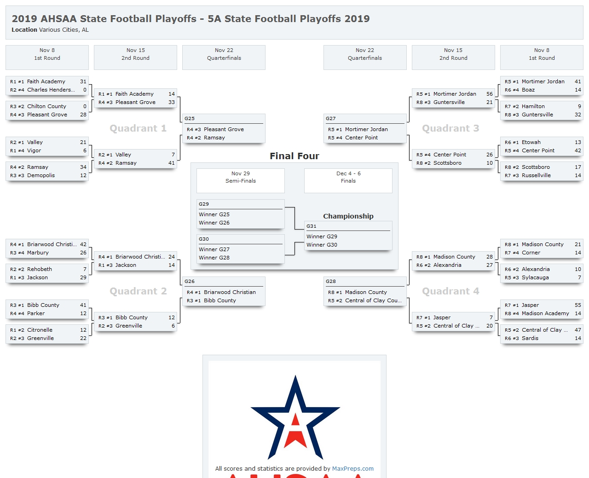Screen dimensions: 589x478
Task: Select the G26 Briarwood Christian quarterfinal
Action: coord(224,291)
